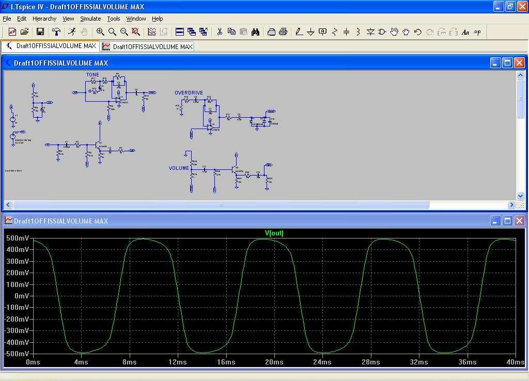Open the Control Panel hammer icon
Image resolution: width=529 pixels, height=381 pixels.
56,32
